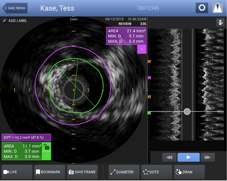Select the DOTS tracing tool

tap(157, 172)
